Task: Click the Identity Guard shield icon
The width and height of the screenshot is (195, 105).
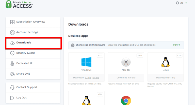Action: (12, 53)
